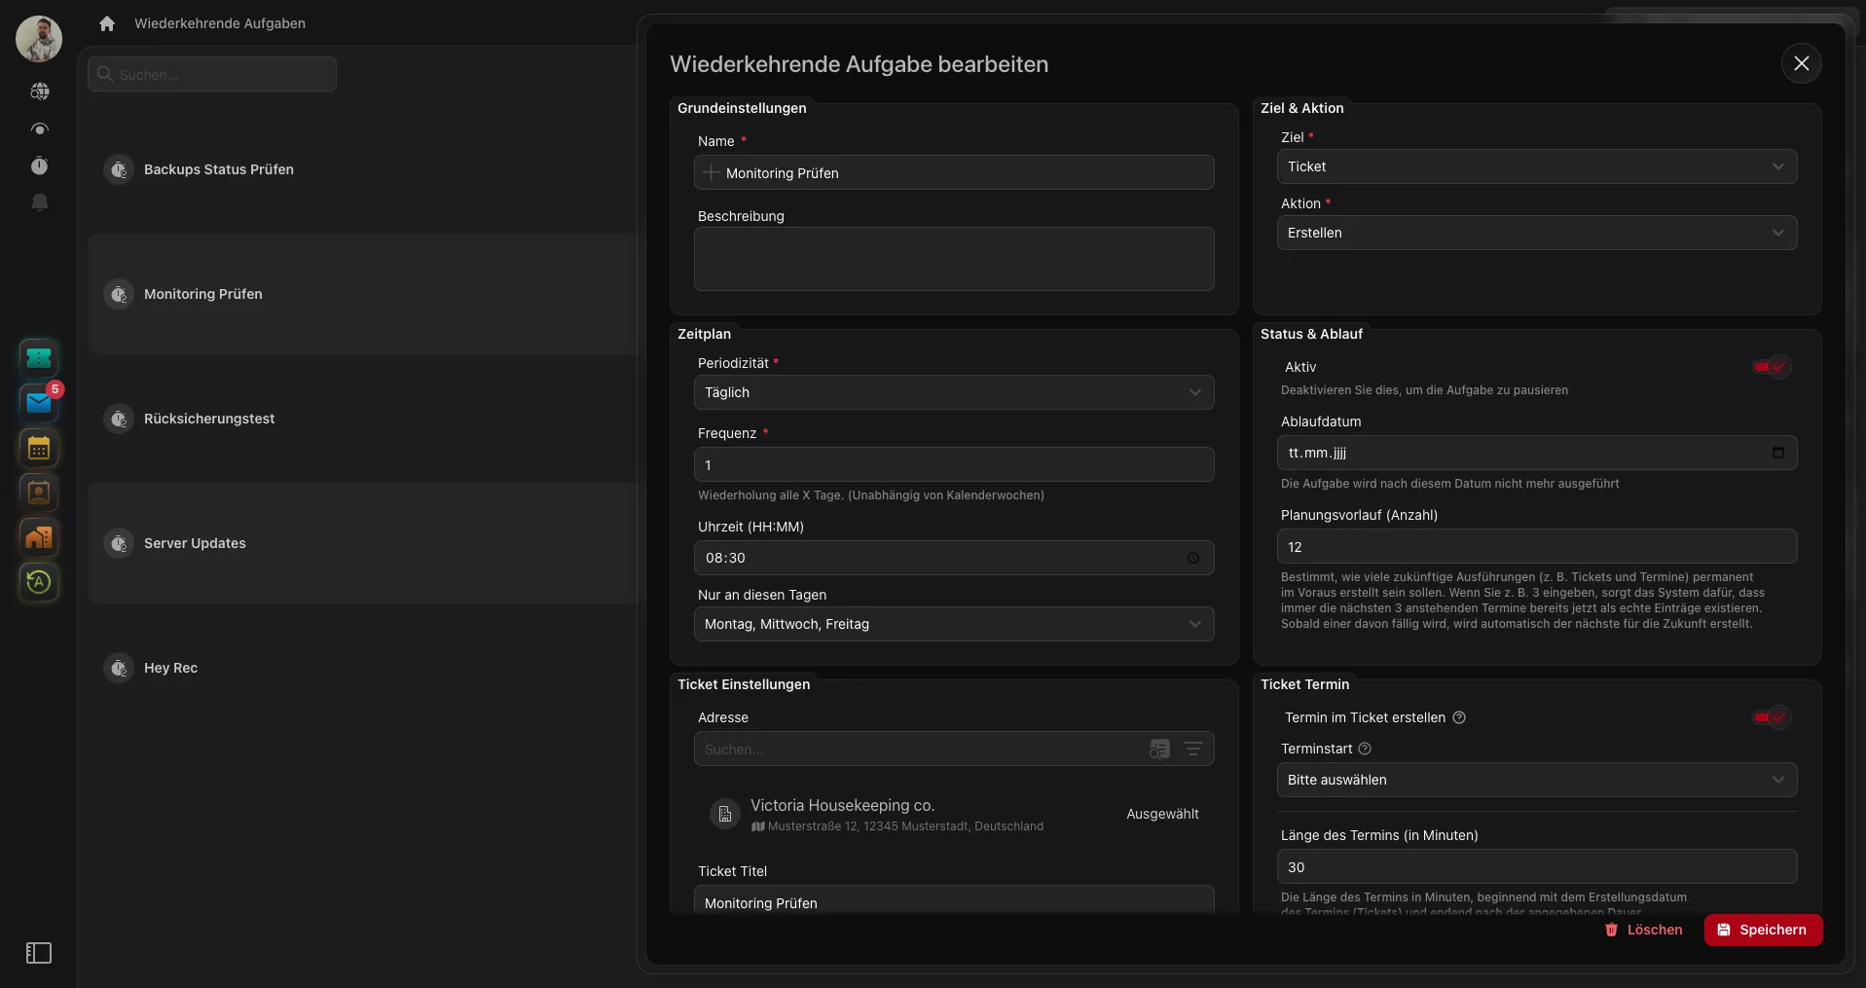Select Server Updates in the task list
The image size is (1866, 988).
point(195,543)
